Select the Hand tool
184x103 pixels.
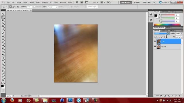tap(3, 77)
